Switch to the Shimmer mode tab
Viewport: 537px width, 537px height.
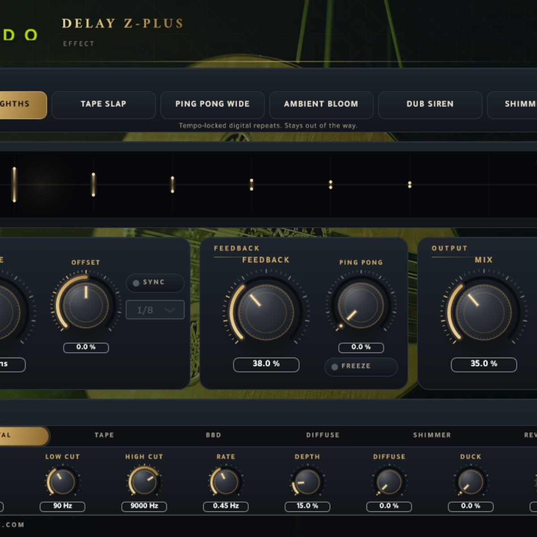[x=432, y=435]
